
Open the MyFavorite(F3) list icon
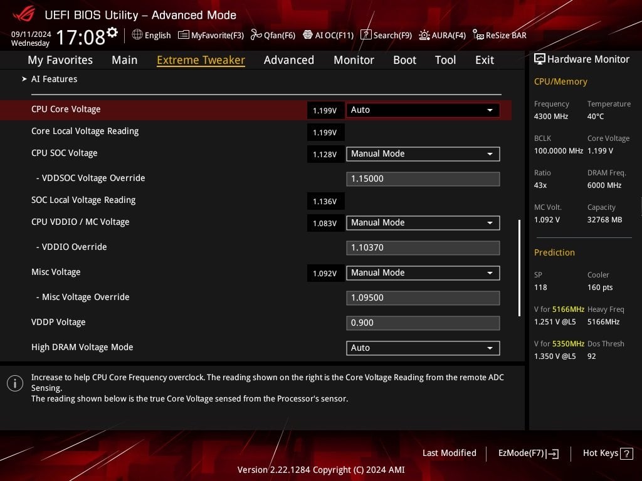184,35
